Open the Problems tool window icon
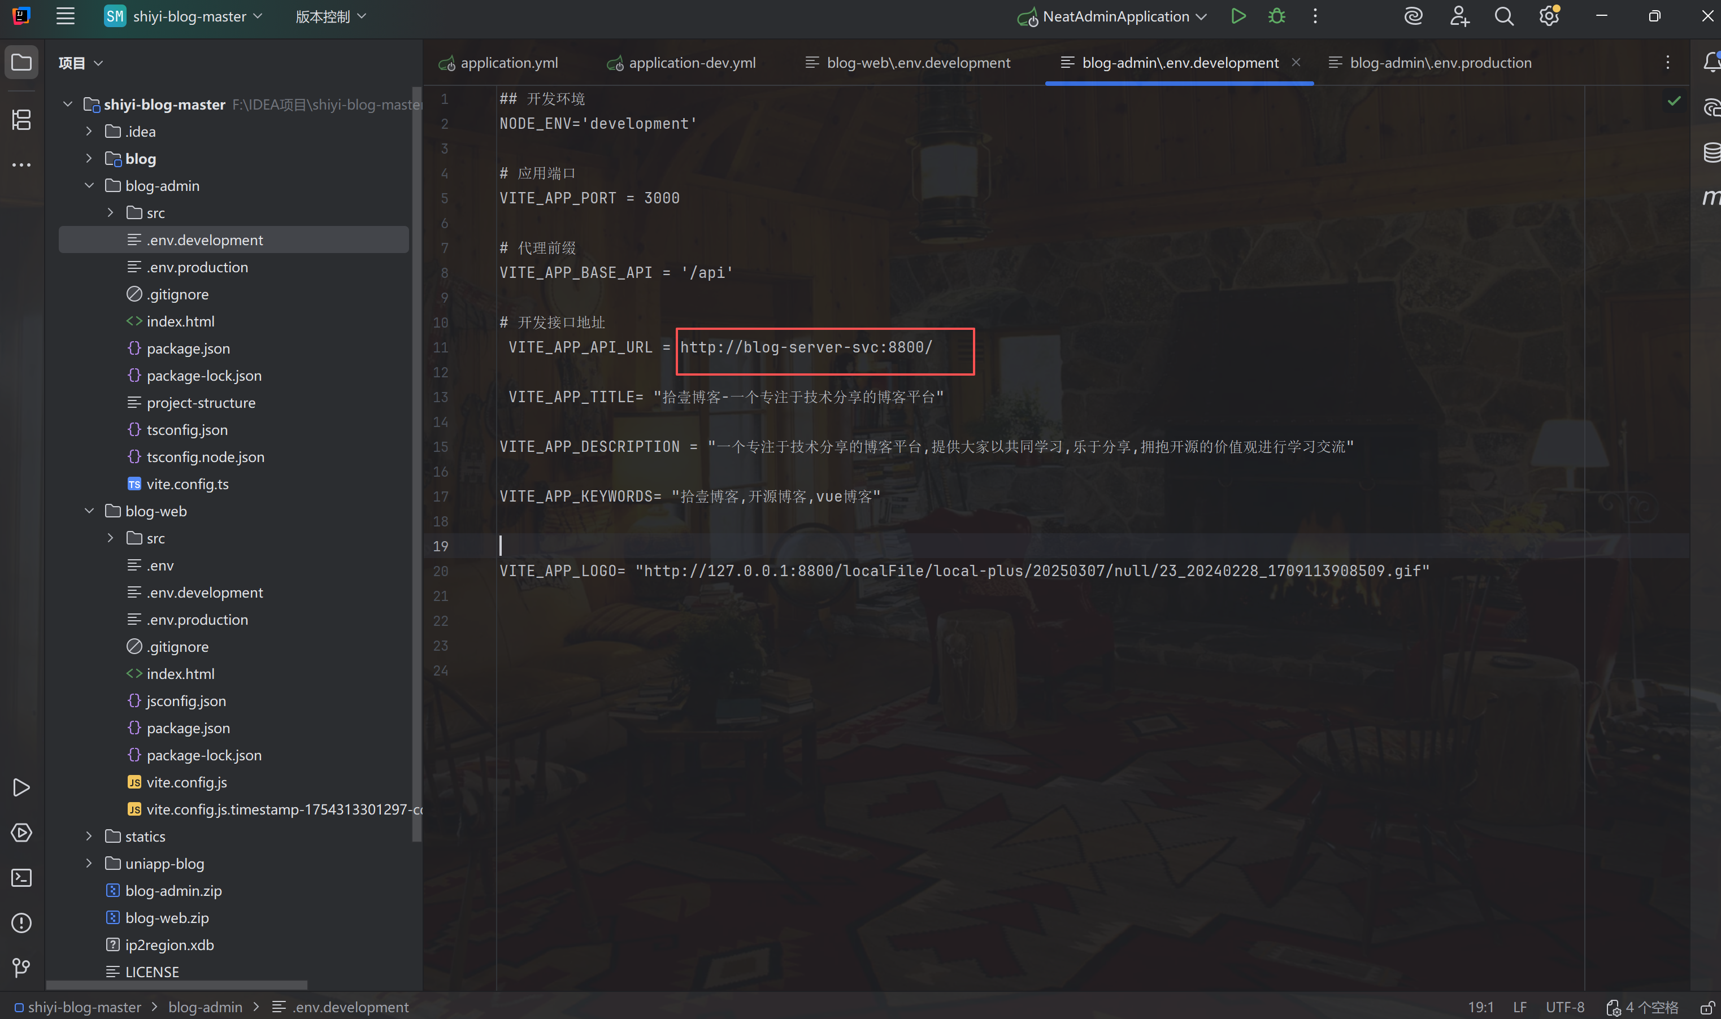This screenshot has height=1019, width=1721. tap(21, 923)
